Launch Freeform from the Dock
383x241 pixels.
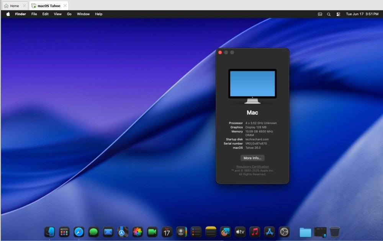[x=225, y=232]
